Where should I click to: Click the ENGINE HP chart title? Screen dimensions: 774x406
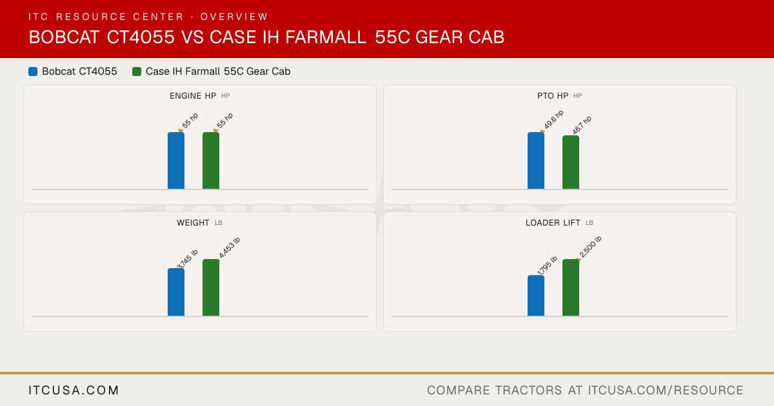(193, 96)
